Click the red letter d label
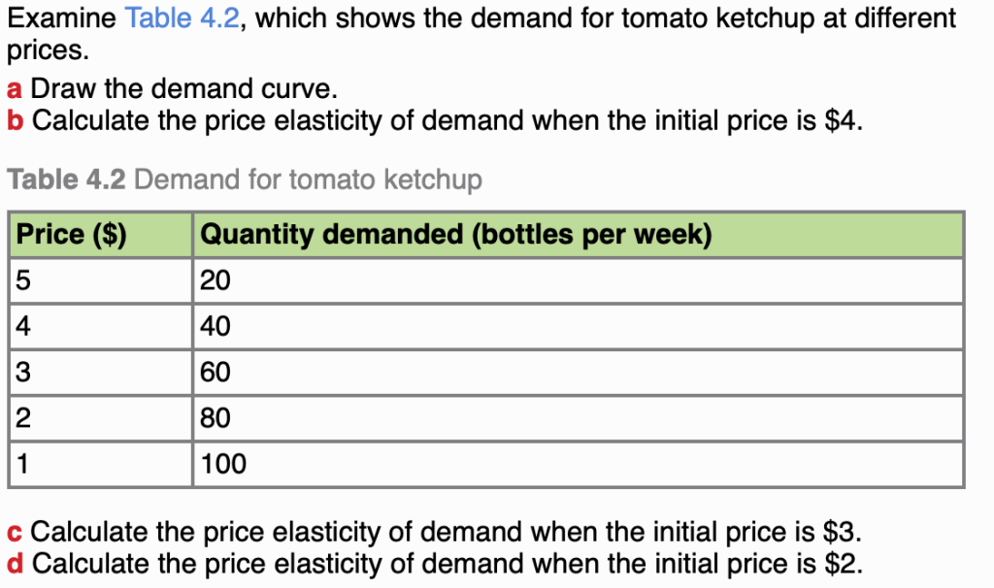 tap(15, 563)
